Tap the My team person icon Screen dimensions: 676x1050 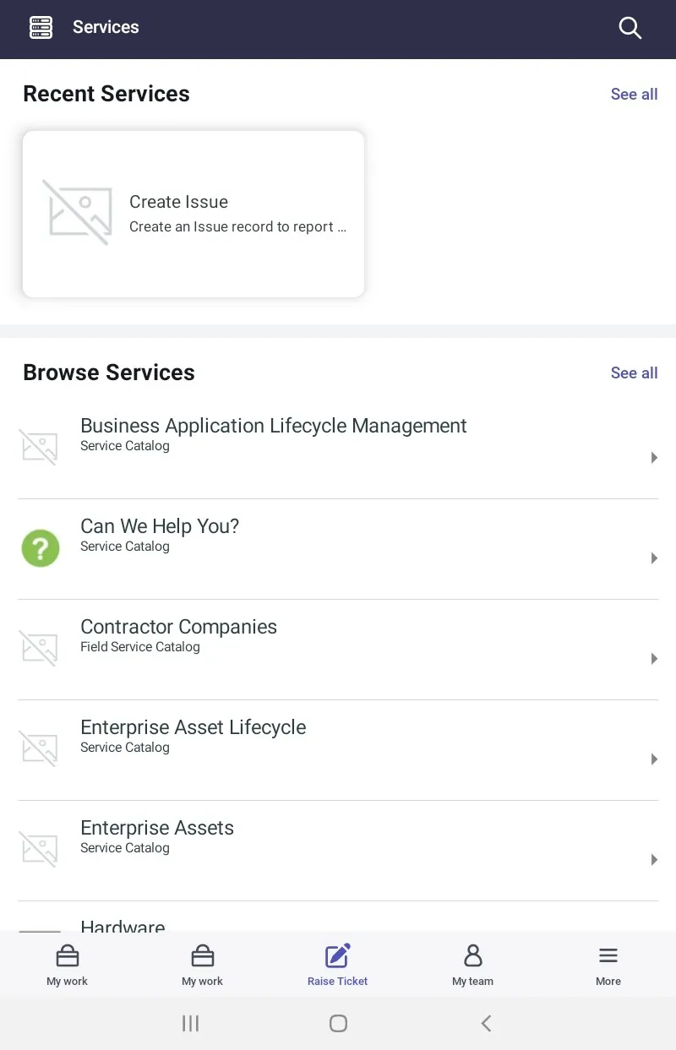pyautogui.click(x=473, y=955)
